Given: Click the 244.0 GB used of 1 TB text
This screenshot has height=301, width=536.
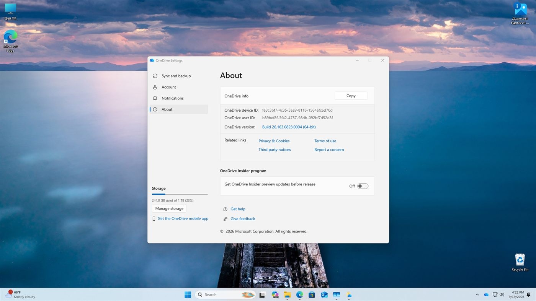Looking at the screenshot, I should [x=173, y=200].
